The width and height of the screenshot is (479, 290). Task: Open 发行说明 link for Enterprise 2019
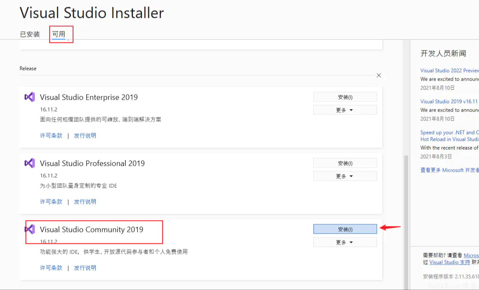[85, 135]
